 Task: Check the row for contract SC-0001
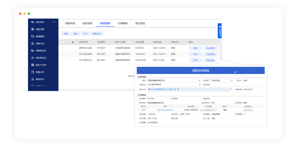click(63, 60)
